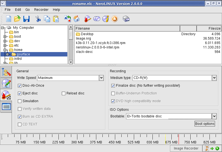This screenshot has height=152, width=222.
Task: Click the music note icon in status bar
Action: pos(207,148)
